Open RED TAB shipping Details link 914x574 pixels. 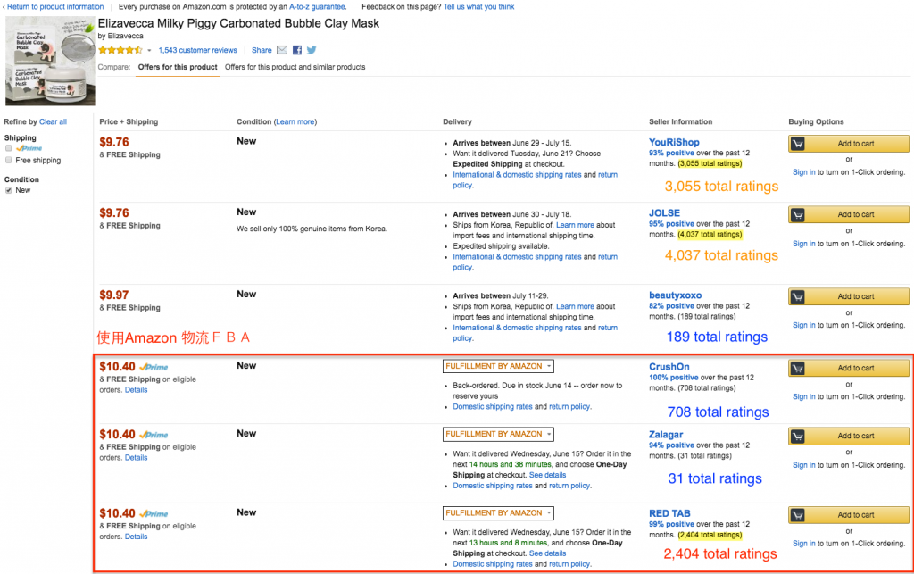click(136, 537)
